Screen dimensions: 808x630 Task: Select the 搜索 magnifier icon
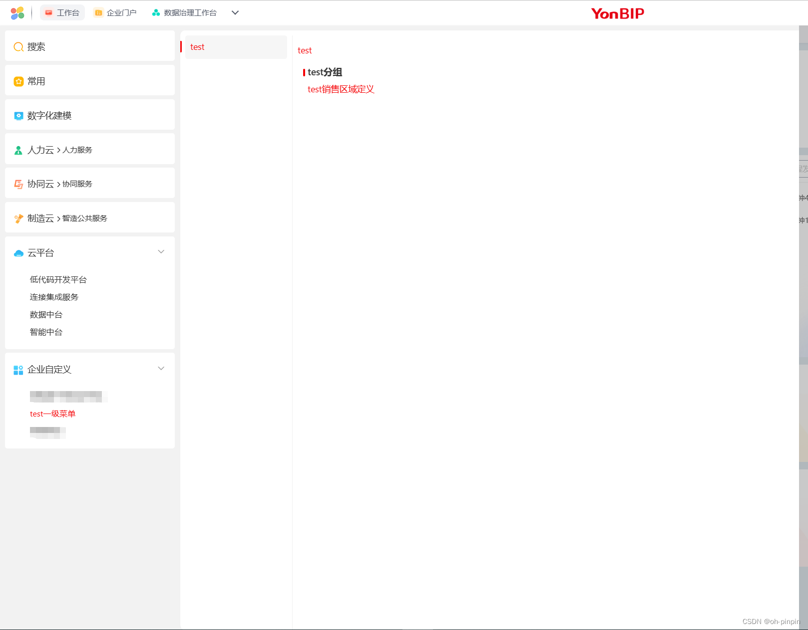click(18, 46)
